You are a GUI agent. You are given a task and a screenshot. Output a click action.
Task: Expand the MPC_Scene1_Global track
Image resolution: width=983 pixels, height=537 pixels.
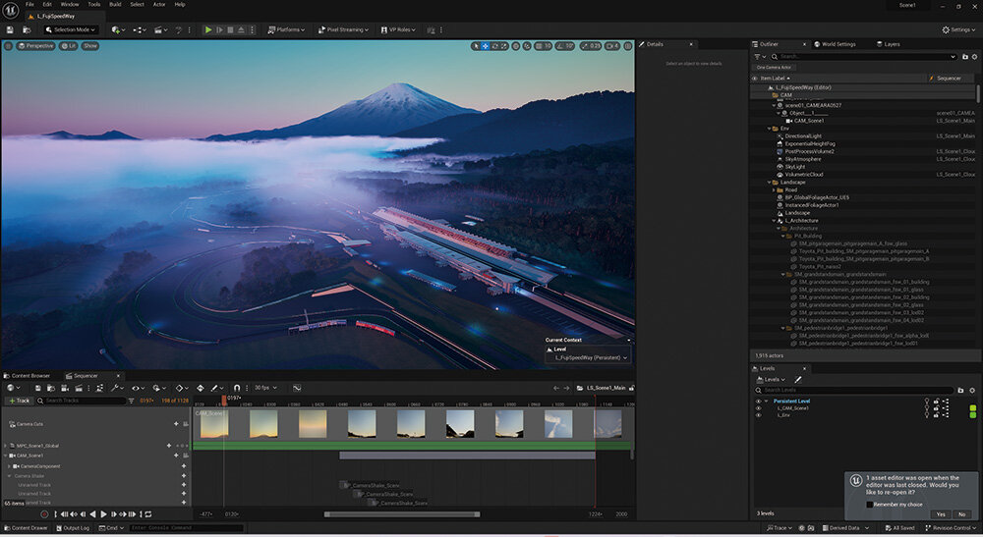tap(6, 446)
